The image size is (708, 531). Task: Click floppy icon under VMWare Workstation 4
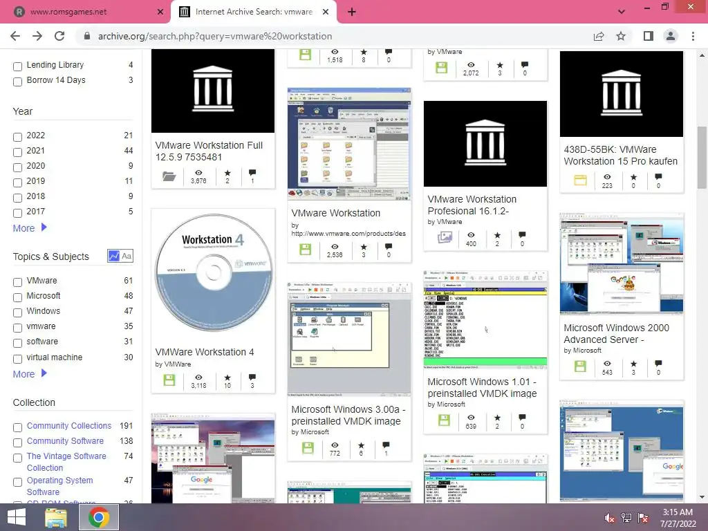click(169, 380)
